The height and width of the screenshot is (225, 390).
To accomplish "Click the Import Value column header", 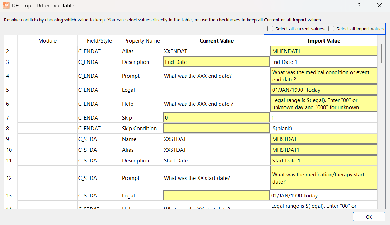I will tap(324, 40).
